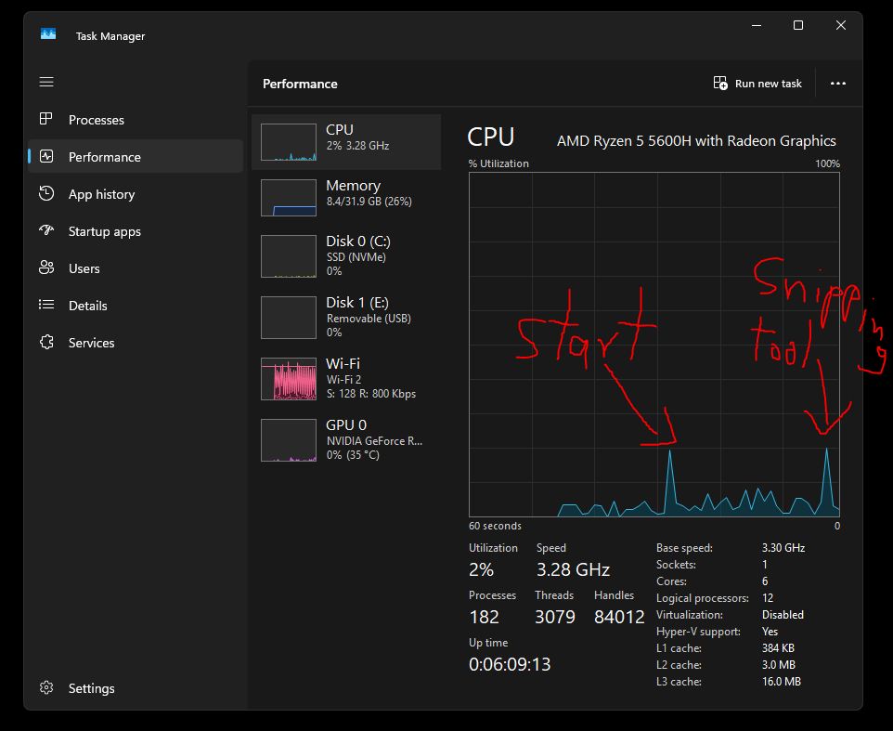Click the Logical processors 12 value
Screen dimensions: 893x731
(x=768, y=597)
